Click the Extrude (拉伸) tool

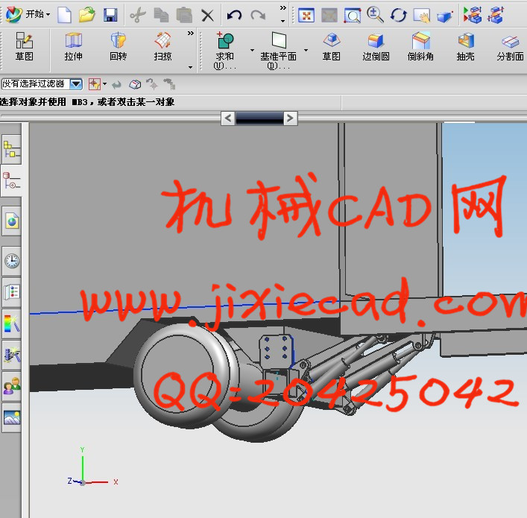pyautogui.click(x=73, y=46)
